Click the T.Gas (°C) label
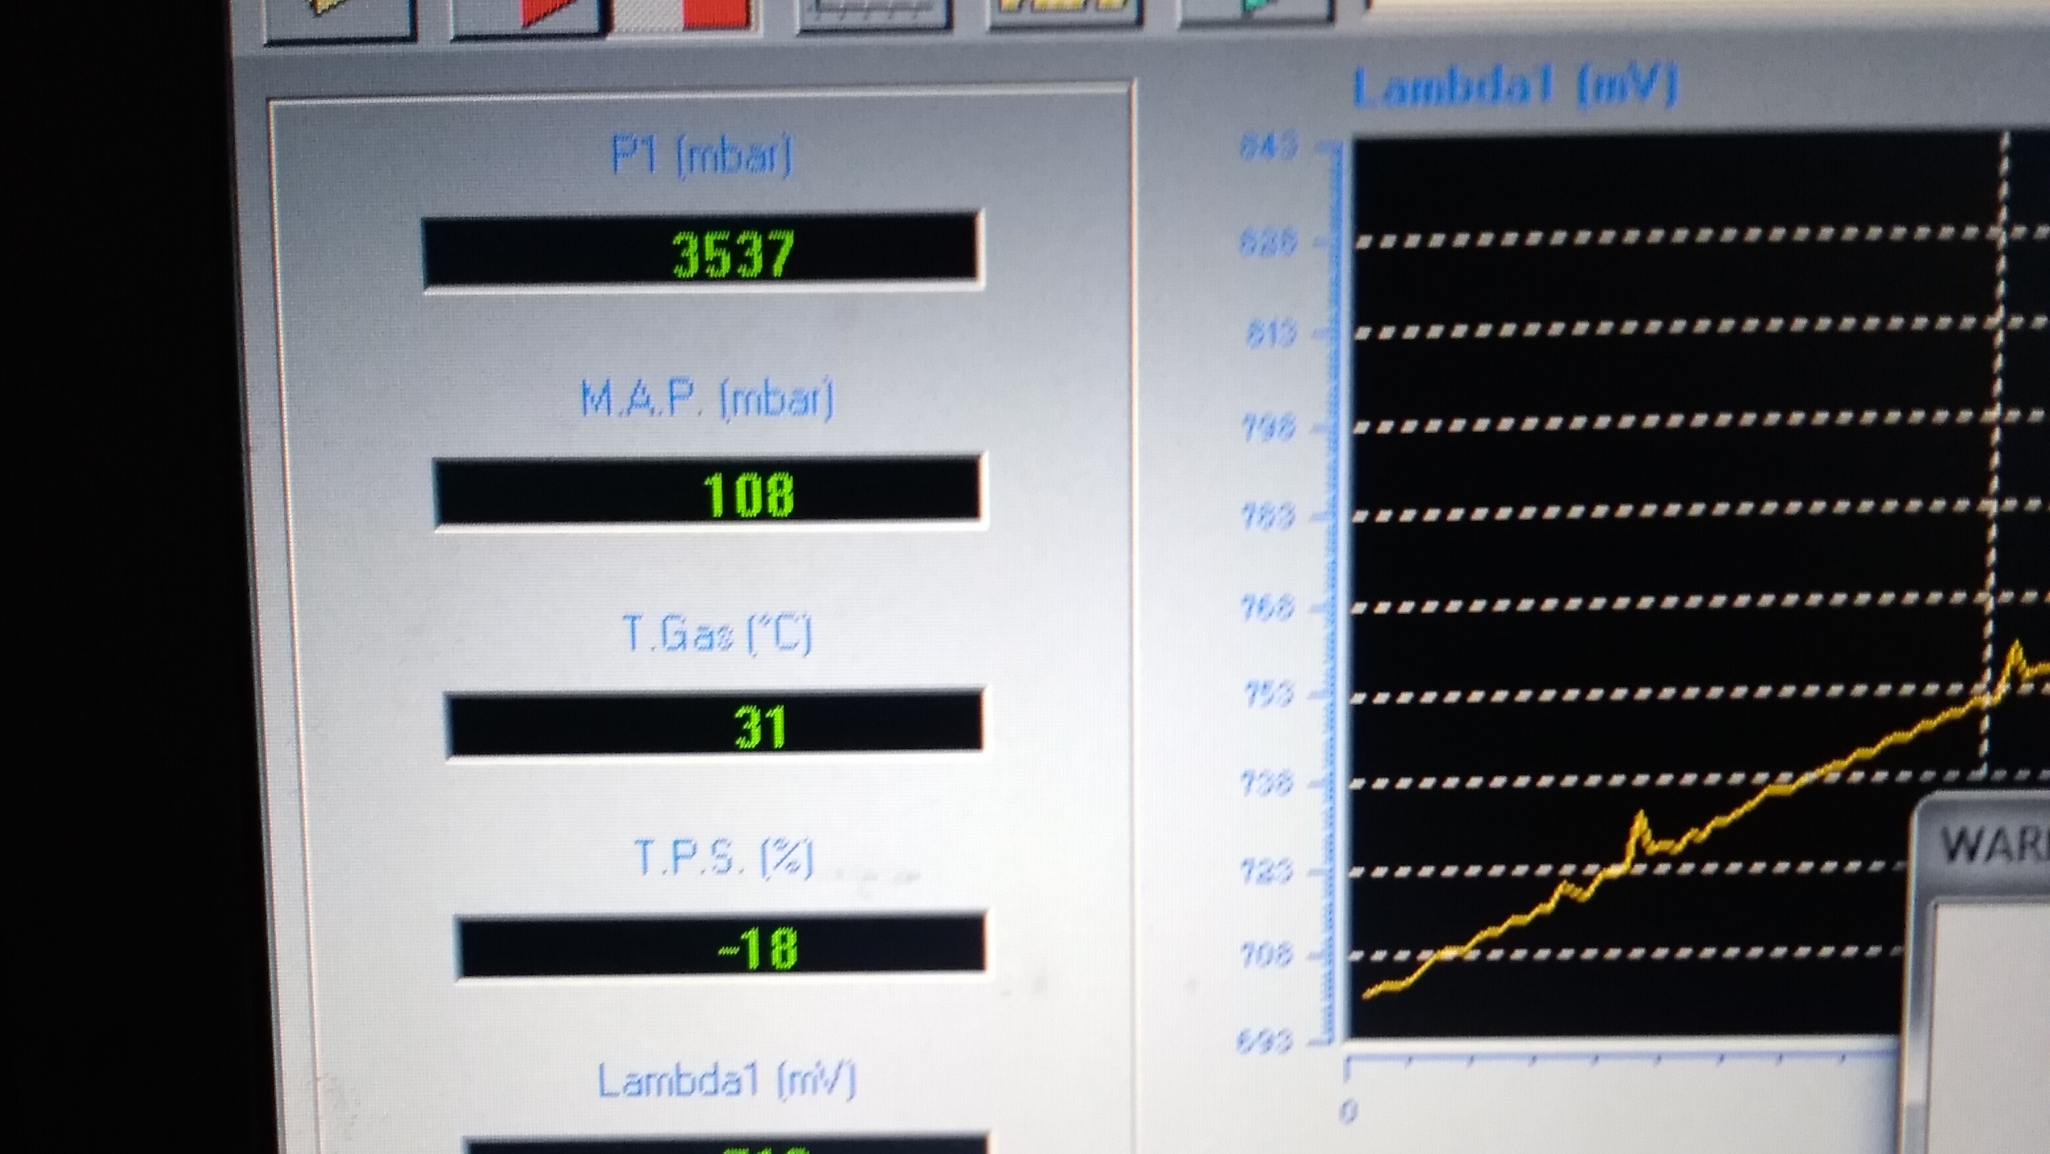Image resolution: width=2050 pixels, height=1154 pixels. 716,634
